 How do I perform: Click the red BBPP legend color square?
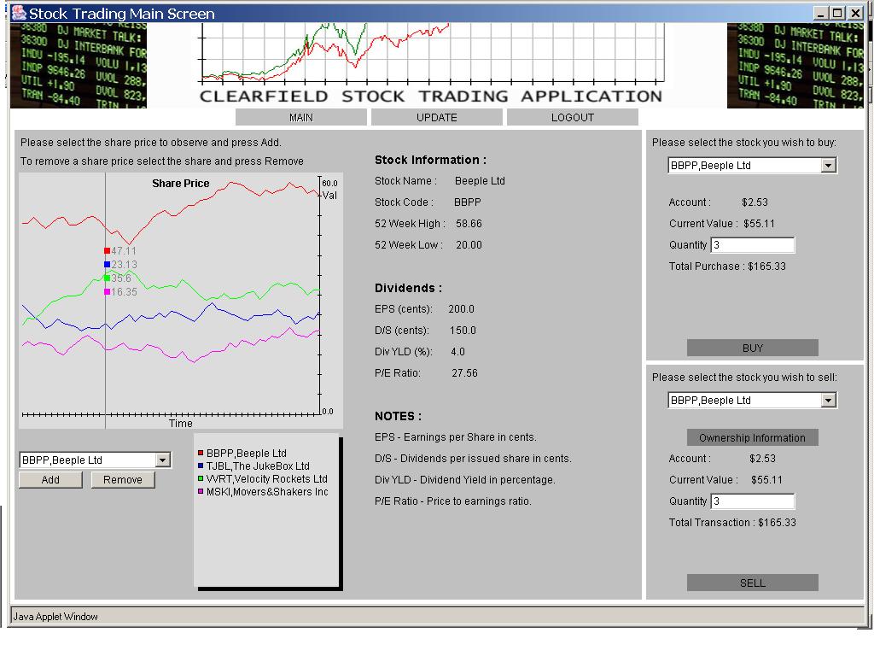201,454
